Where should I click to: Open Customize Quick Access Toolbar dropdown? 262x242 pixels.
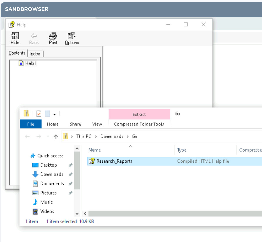pos(54,114)
